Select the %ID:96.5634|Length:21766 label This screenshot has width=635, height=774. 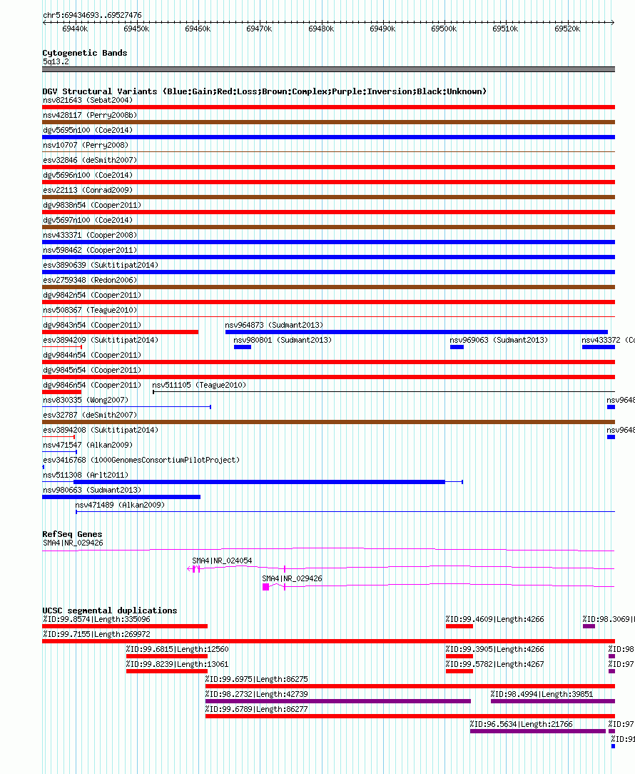tap(521, 724)
